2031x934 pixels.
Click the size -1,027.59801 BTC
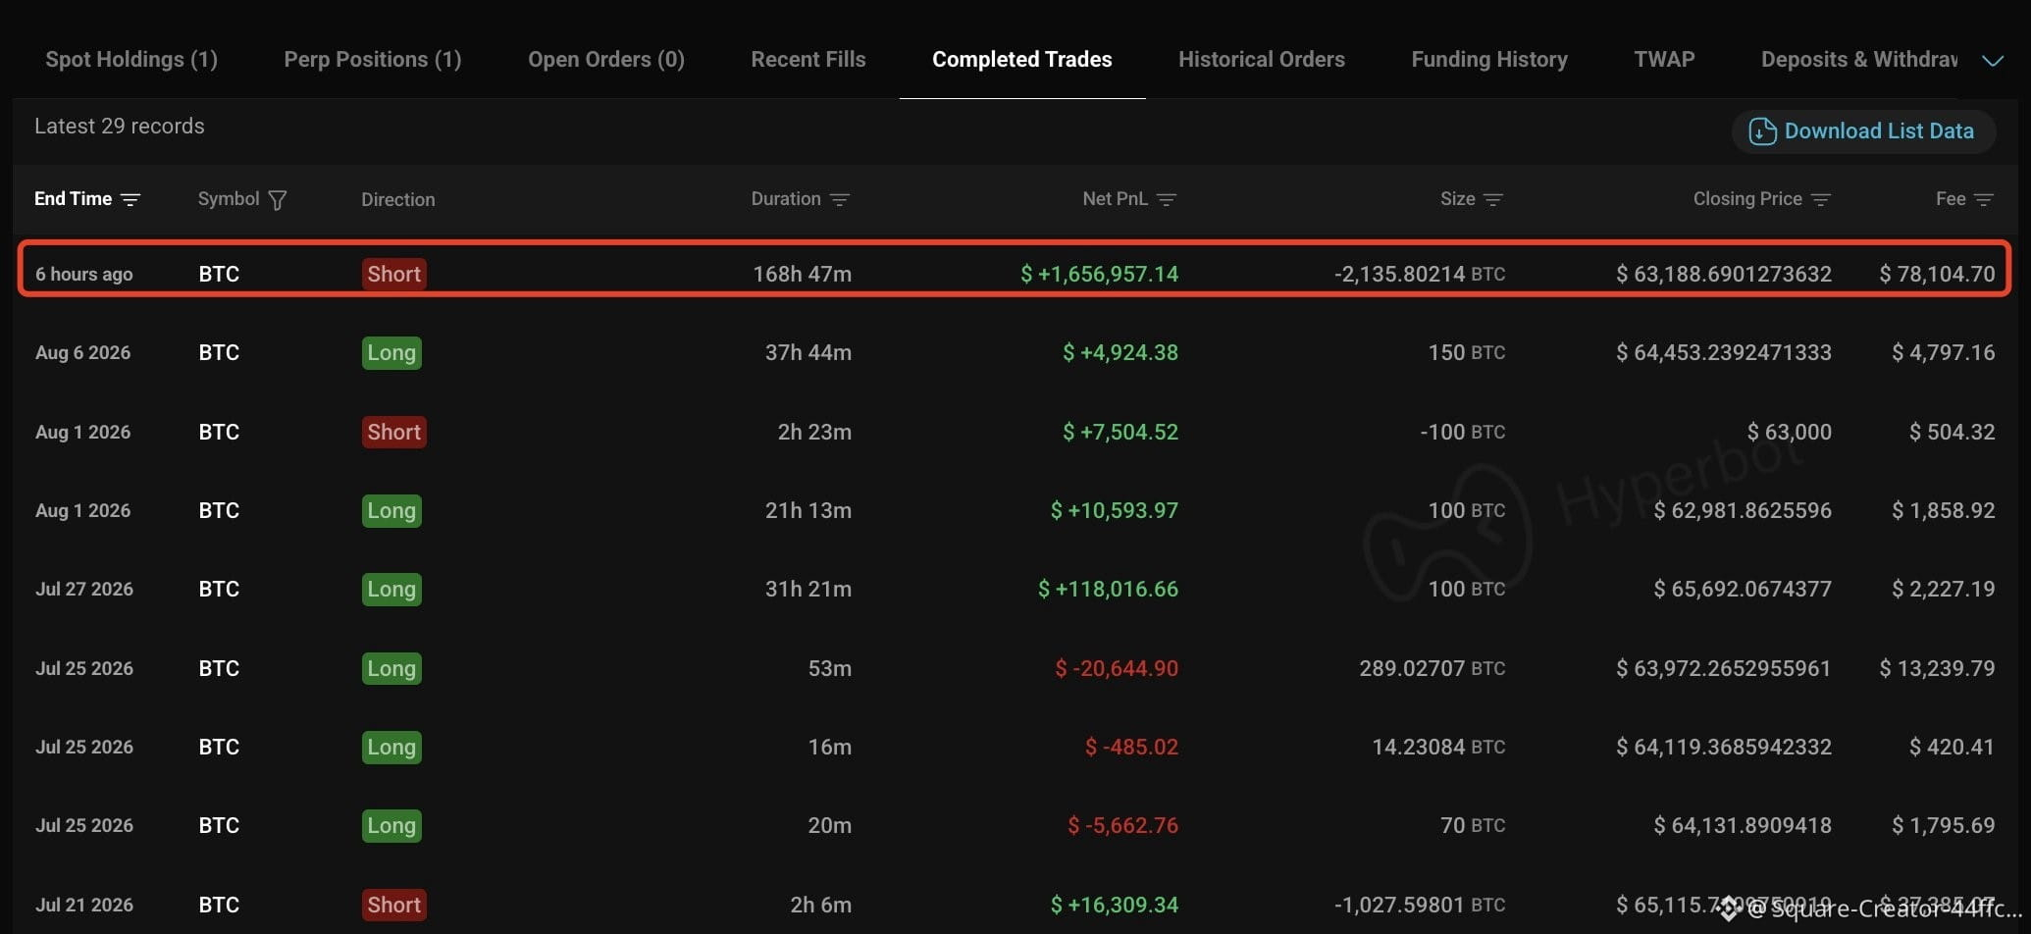coord(1420,905)
